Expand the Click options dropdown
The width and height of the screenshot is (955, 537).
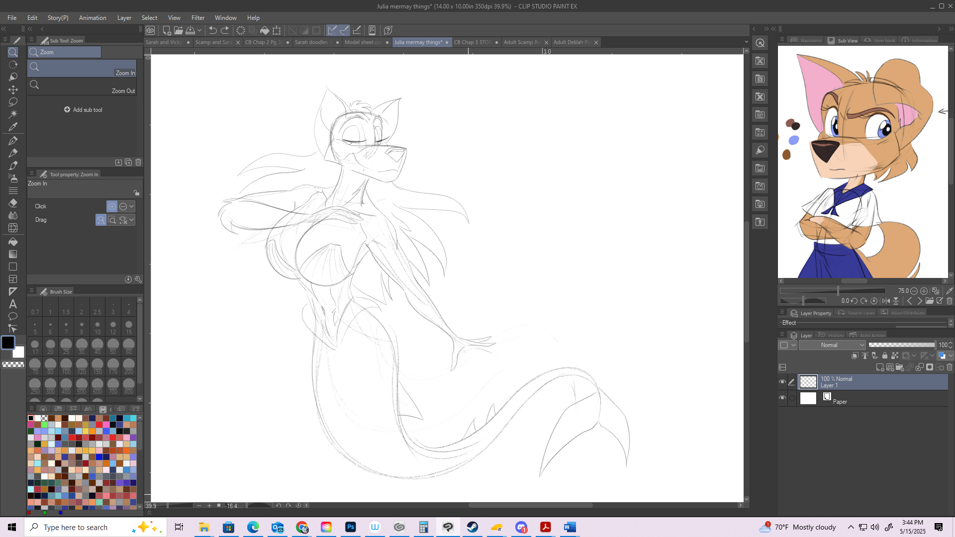(x=132, y=206)
